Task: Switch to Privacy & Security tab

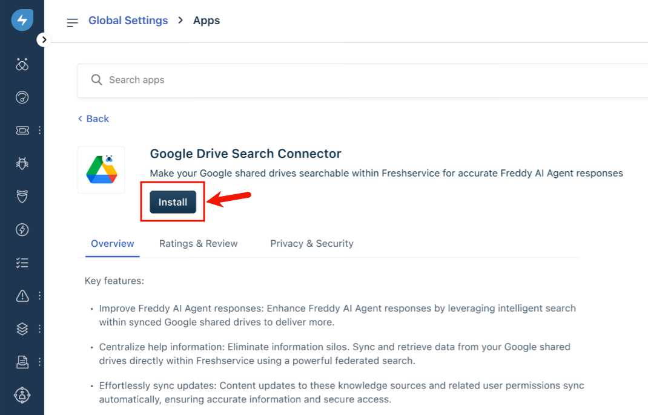Action: (312, 243)
